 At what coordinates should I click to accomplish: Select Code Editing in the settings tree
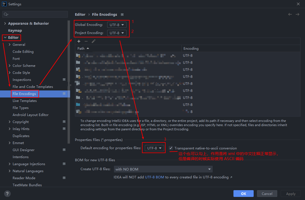click(23, 52)
